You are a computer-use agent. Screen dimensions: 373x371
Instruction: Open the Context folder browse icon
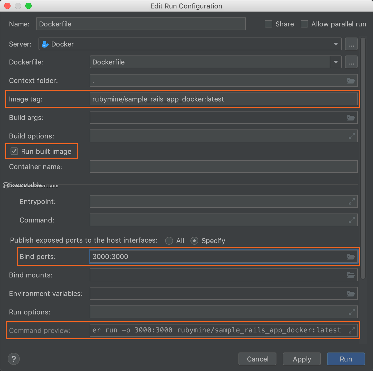(351, 81)
